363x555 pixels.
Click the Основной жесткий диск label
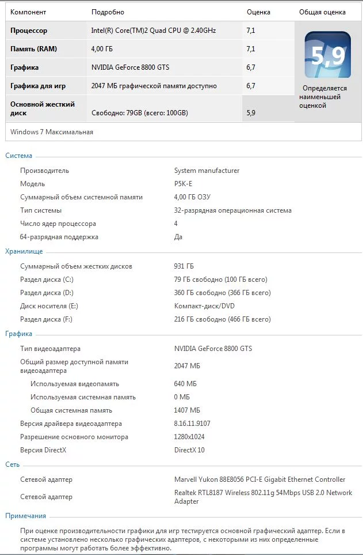click(37, 108)
